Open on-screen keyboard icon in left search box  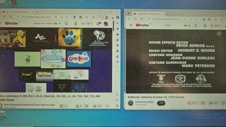coord(56,24)
